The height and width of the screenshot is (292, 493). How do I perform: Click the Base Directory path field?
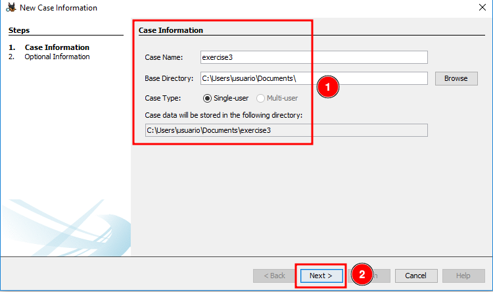pos(314,78)
